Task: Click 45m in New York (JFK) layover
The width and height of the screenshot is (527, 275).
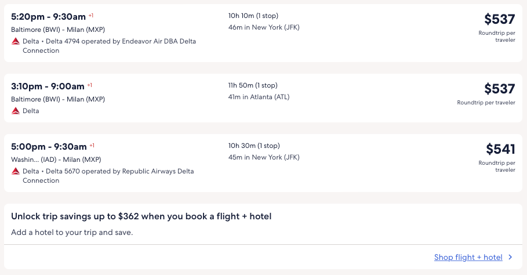Action: [264, 157]
